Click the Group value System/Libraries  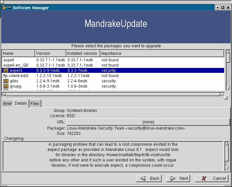click(x=82, y=111)
